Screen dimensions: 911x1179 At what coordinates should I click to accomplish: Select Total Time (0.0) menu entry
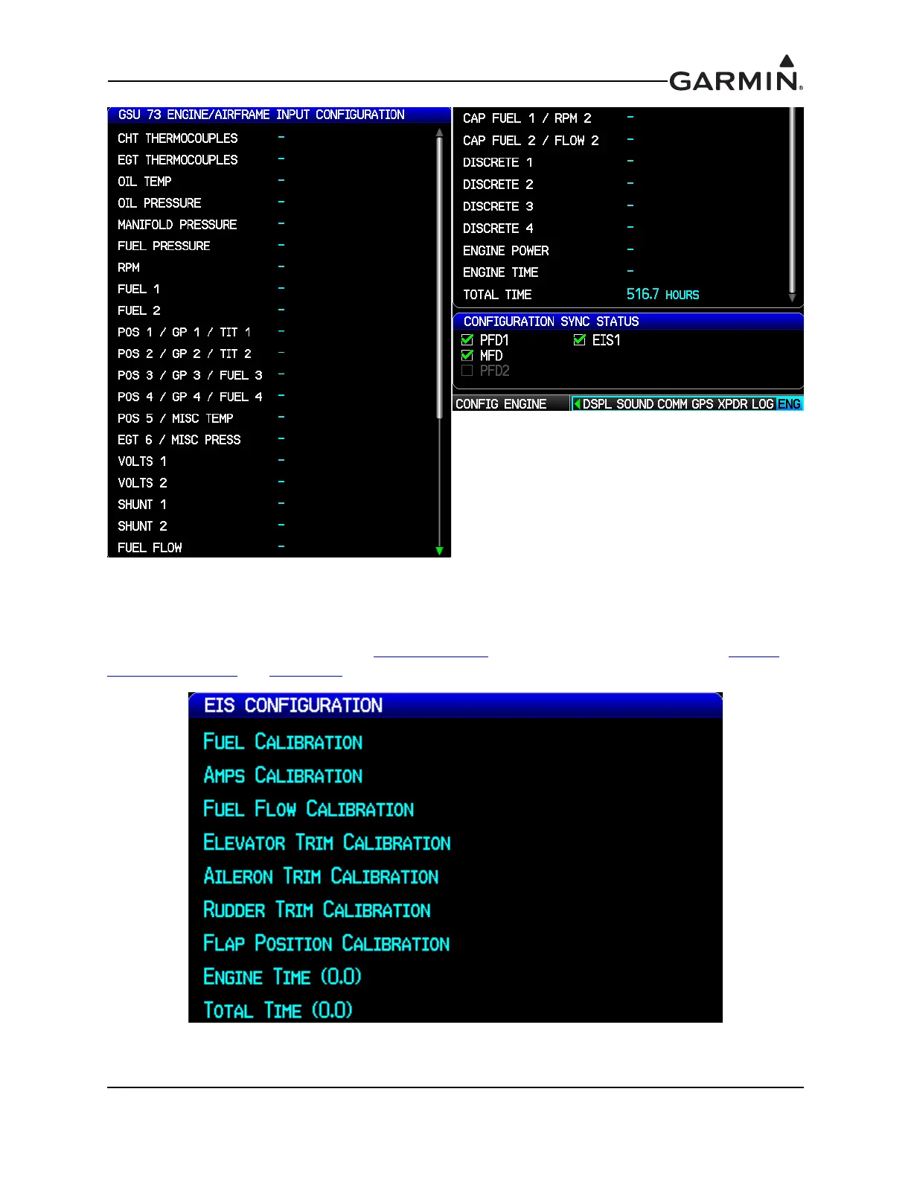[x=278, y=1010]
